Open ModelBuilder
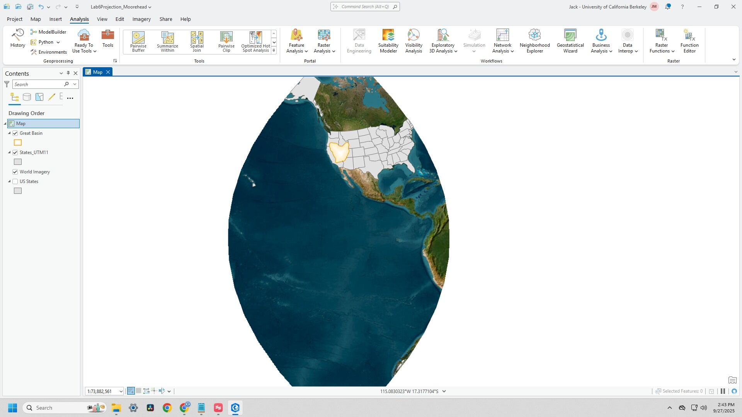 click(49, 32)
